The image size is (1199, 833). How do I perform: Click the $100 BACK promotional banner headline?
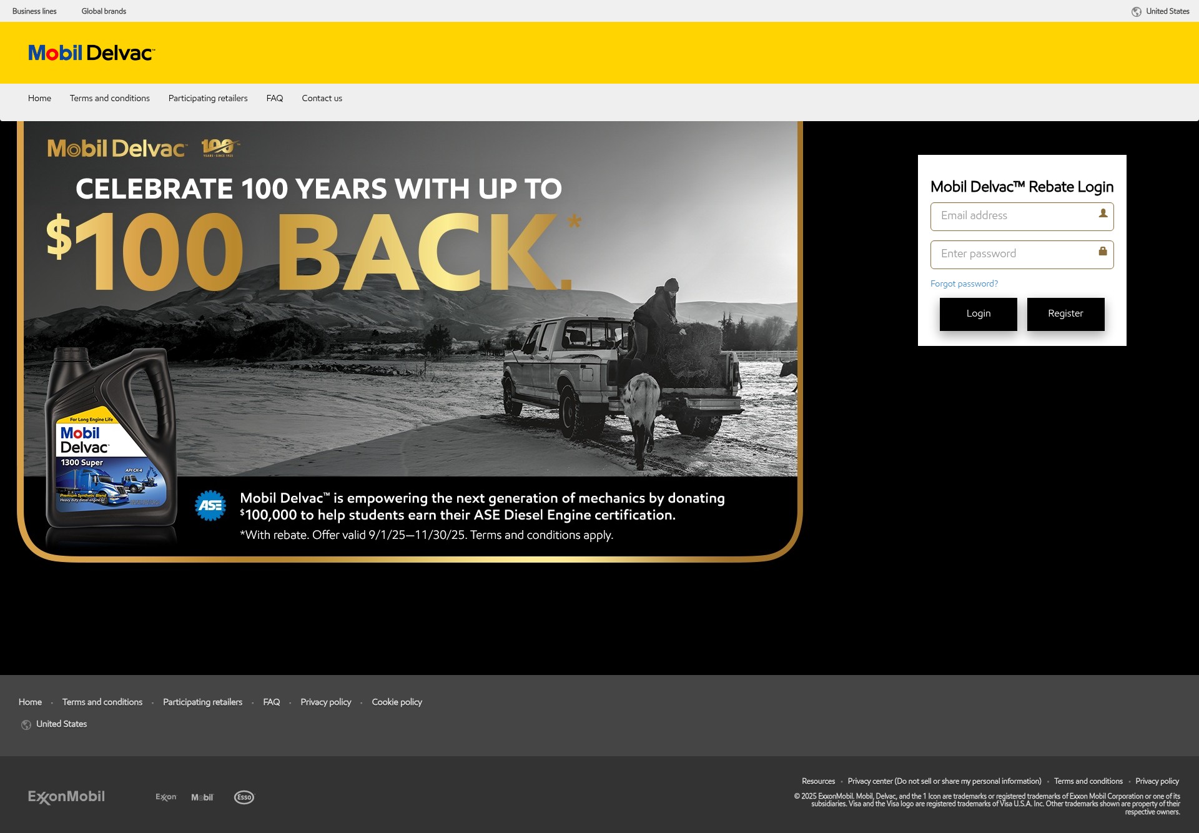pos(314,252)
